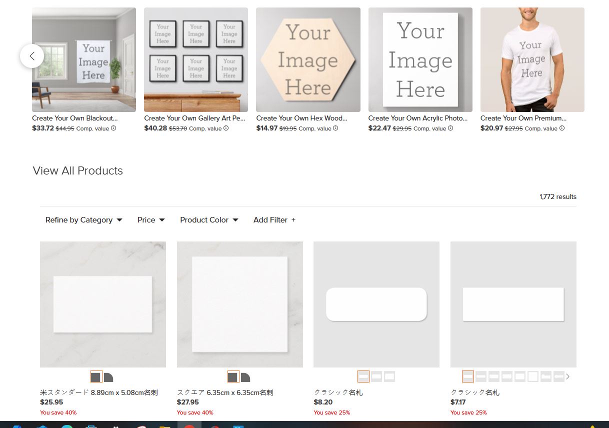The image size is (609, 428).
Task: Click the Add Filter button
Action: click(274, 220)
